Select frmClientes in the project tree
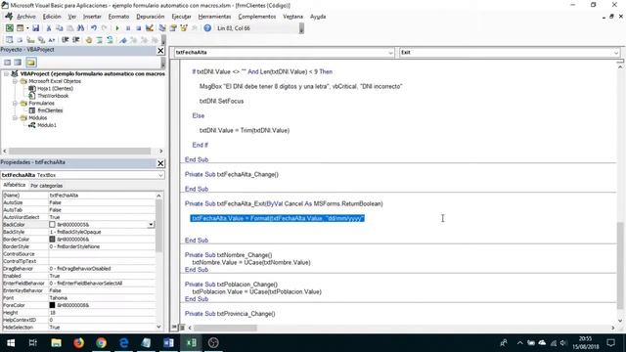This screenshot has width=626, height=352. click(50, 110)
